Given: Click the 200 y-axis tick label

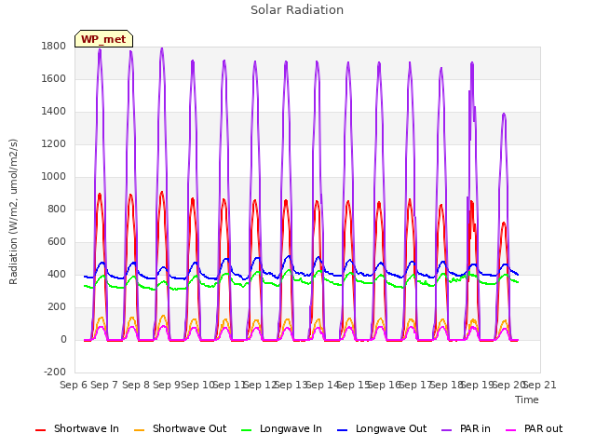Looking at the screenshot, I should pyautogui.click(x=57, y=306).
